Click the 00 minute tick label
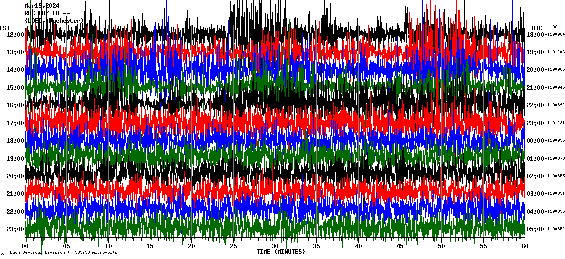 coord(25,246)
